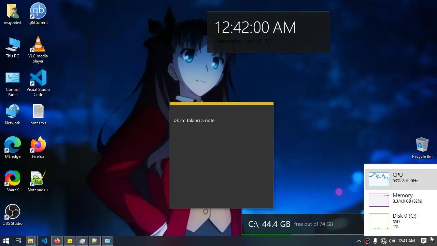Screen dimensions: 437x246
Task: Switch to Sticky Notes in the taskbar
Action: (69, 241)
